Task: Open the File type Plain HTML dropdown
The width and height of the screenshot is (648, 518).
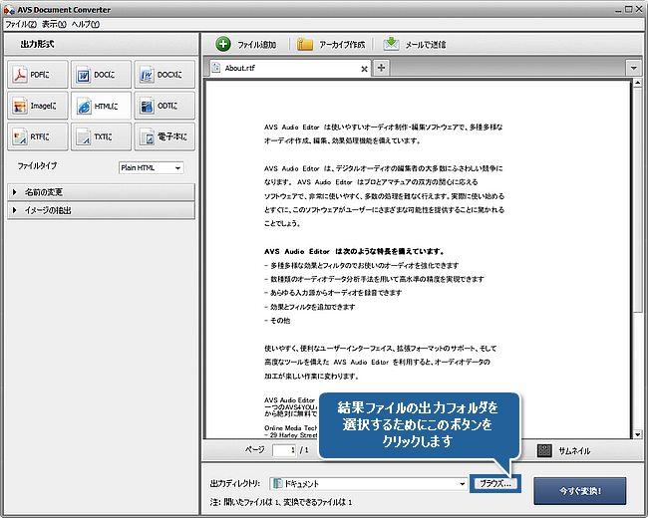Action: [152, 167]
